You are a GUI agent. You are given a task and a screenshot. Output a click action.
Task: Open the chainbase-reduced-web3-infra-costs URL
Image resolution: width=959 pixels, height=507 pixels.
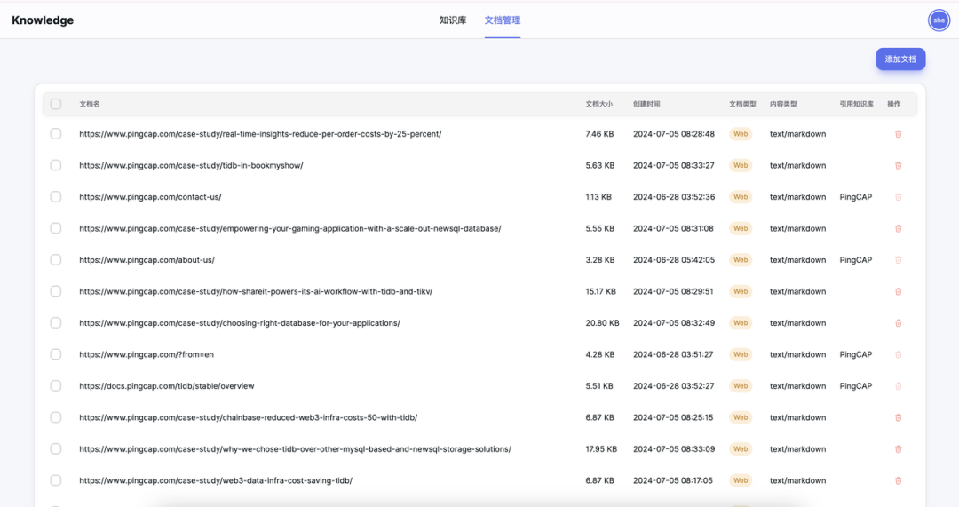tap(249, 417)
